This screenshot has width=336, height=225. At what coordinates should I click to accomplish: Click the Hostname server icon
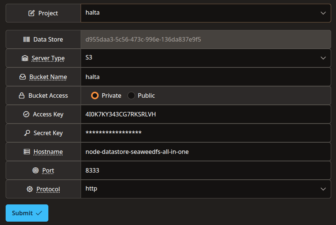[27, 152]
